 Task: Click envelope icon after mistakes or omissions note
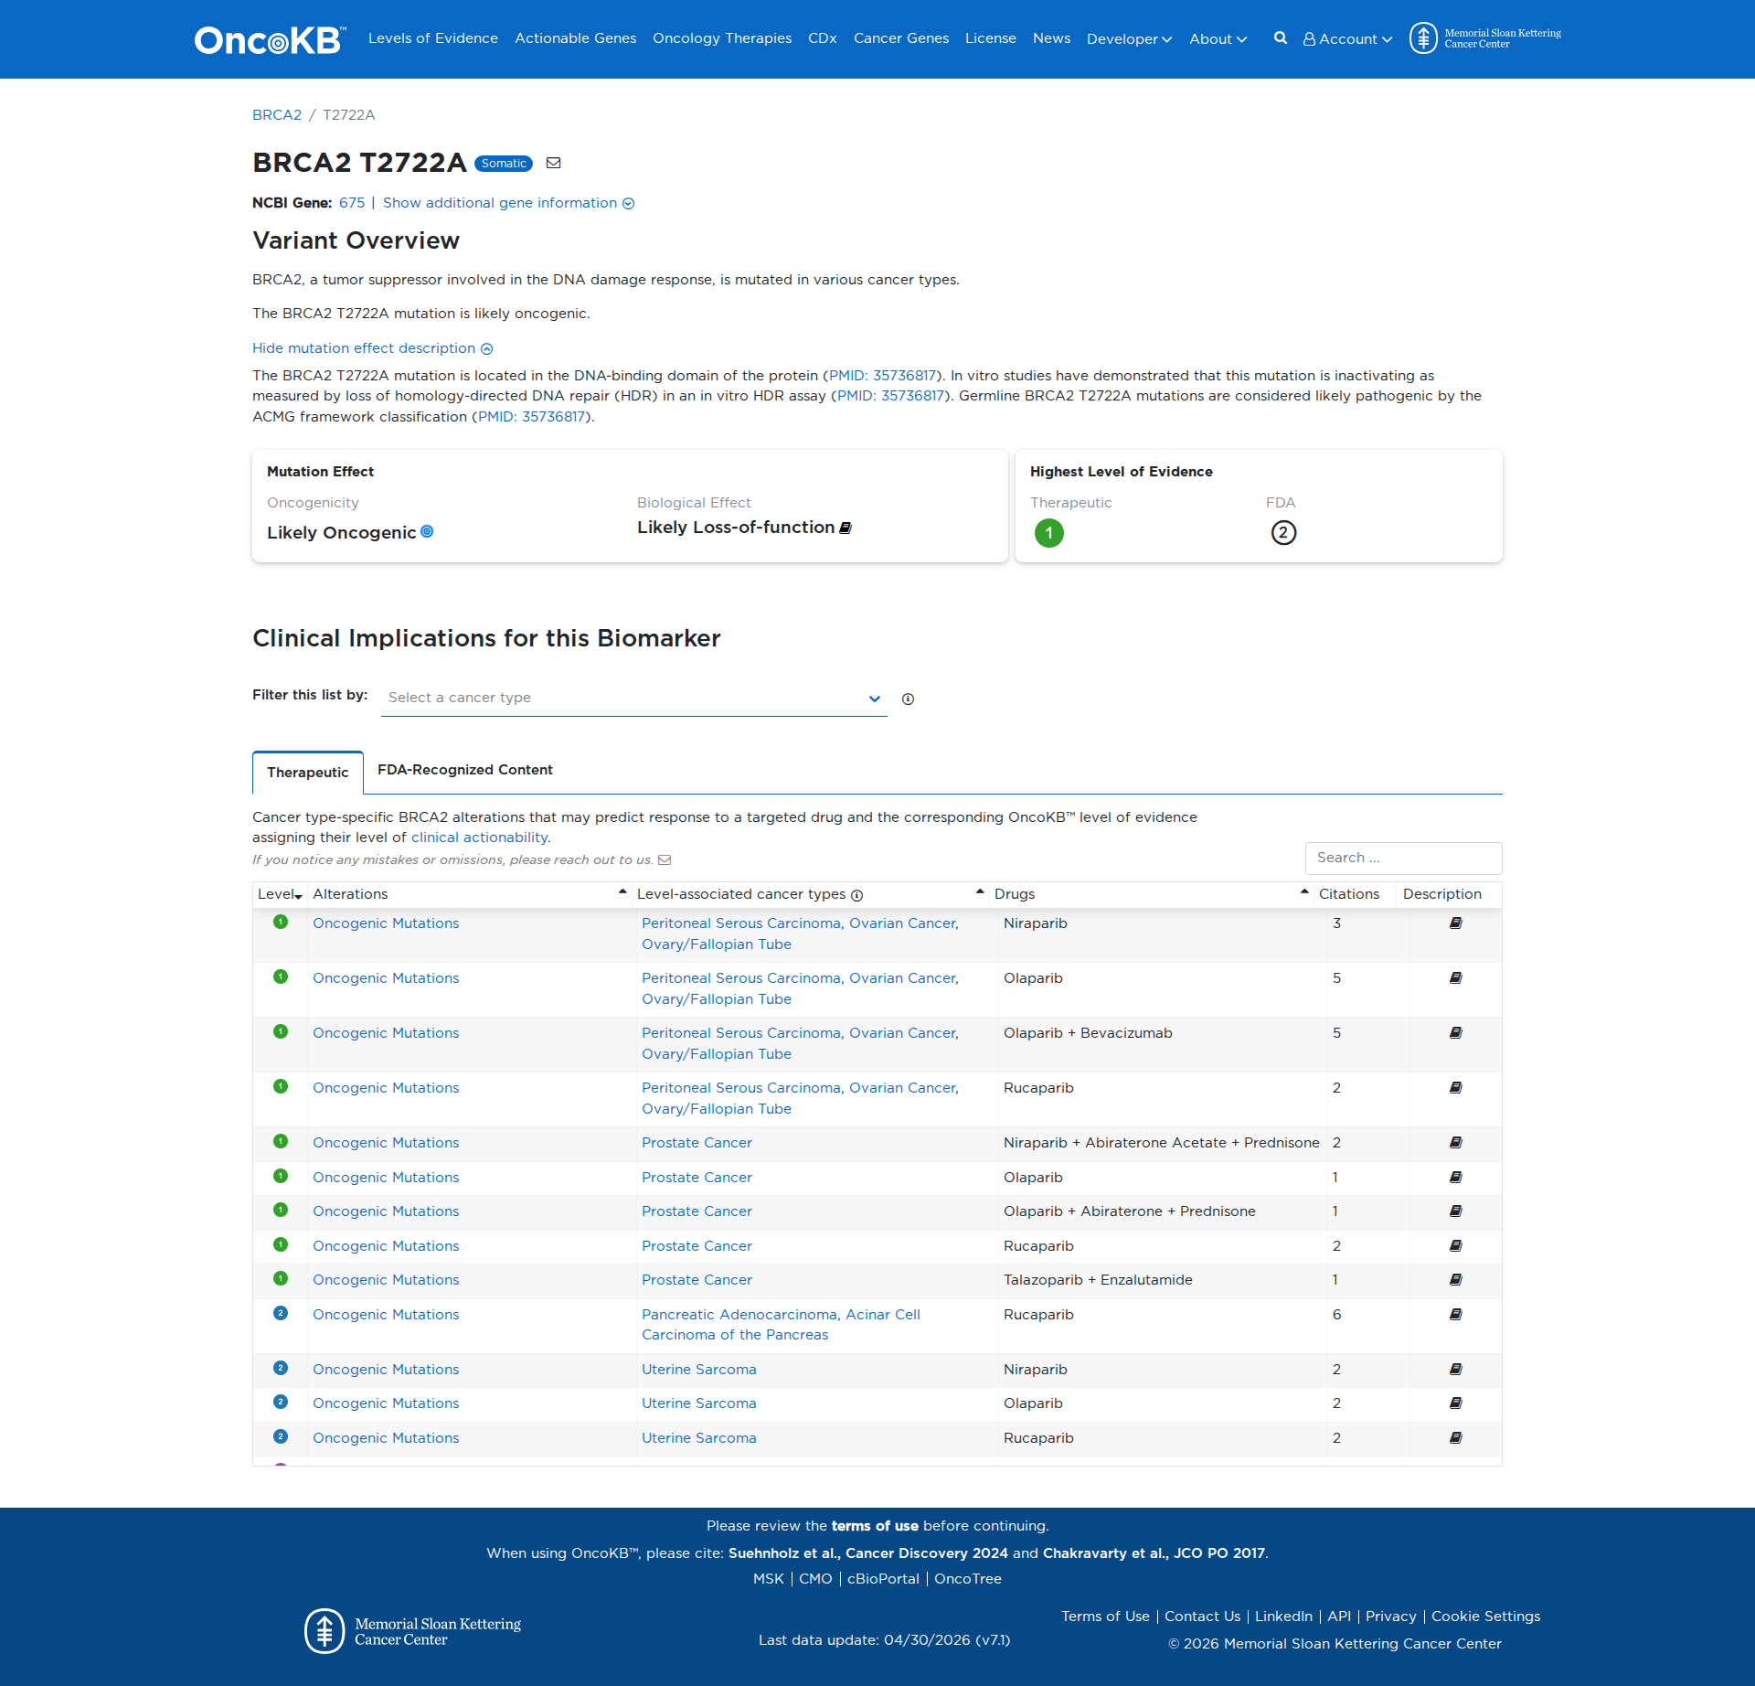pyautogui.click(x=665, y=859)
